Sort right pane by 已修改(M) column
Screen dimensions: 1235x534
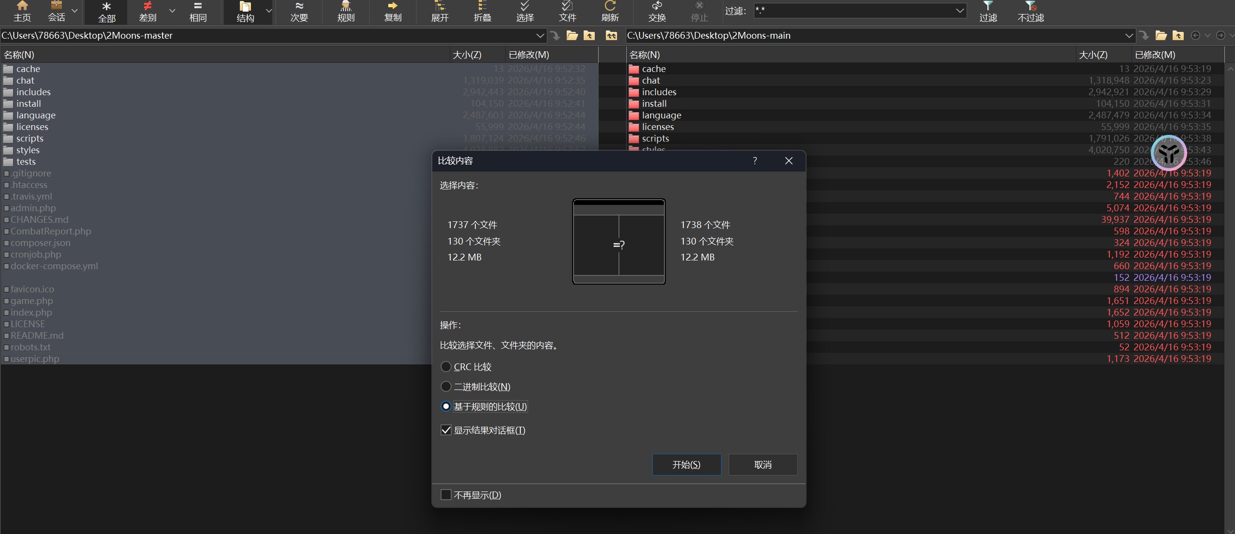tap(1177, 55)
